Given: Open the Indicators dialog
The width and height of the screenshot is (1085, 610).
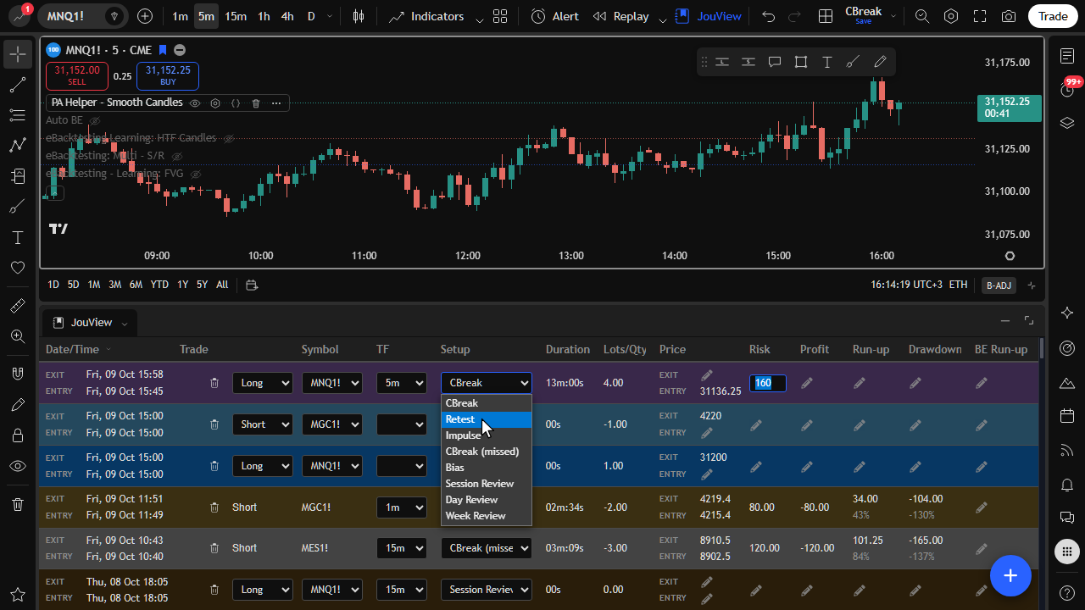Looking at the screenshot, I should click(426, 16).
